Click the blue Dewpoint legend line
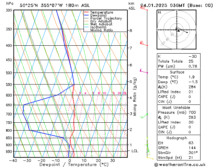This screenshot has height=167, width=216. [x=86, y=15]
